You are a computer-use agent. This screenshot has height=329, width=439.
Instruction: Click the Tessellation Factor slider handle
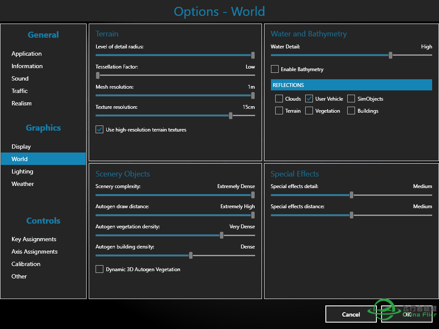pyautogui.click(x=98, y=75)
